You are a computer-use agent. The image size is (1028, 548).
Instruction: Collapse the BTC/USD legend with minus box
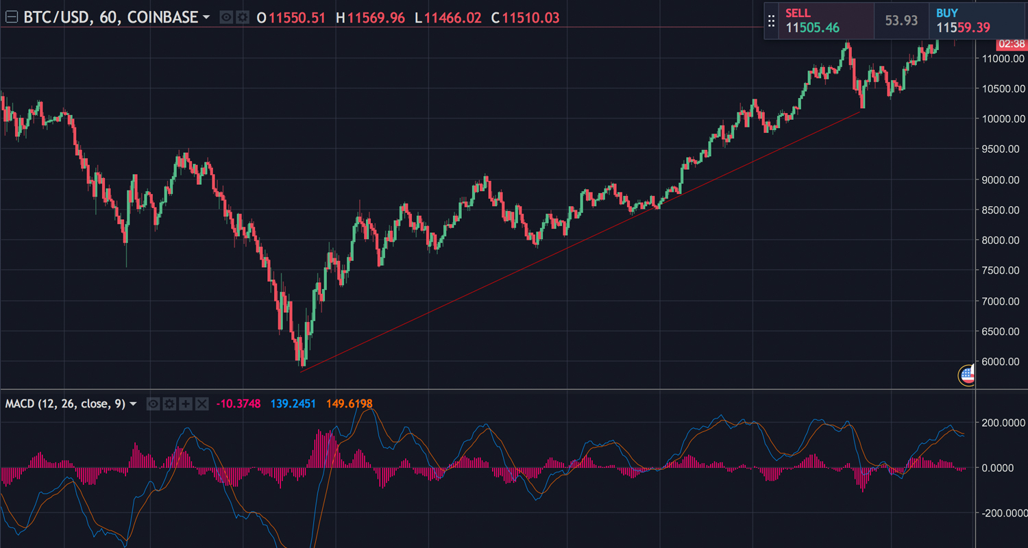pyautogui.click(x=10, y=17)
